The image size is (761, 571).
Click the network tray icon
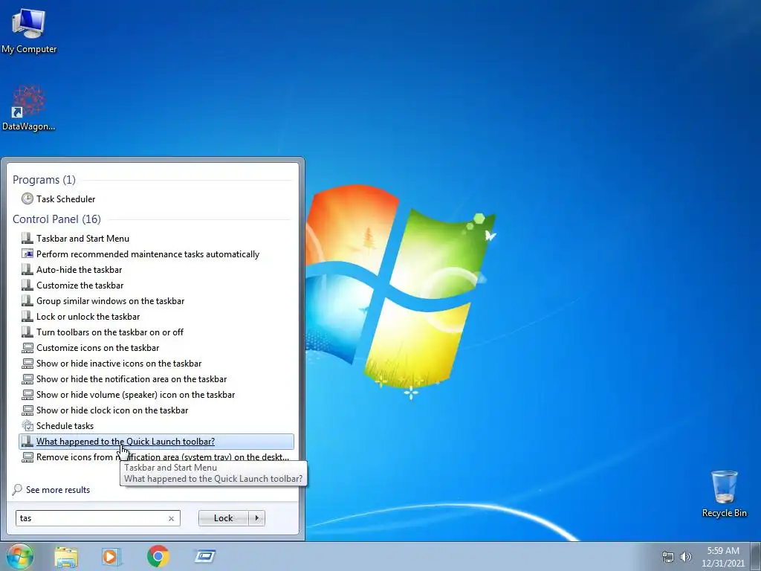[x=668, y=557]
